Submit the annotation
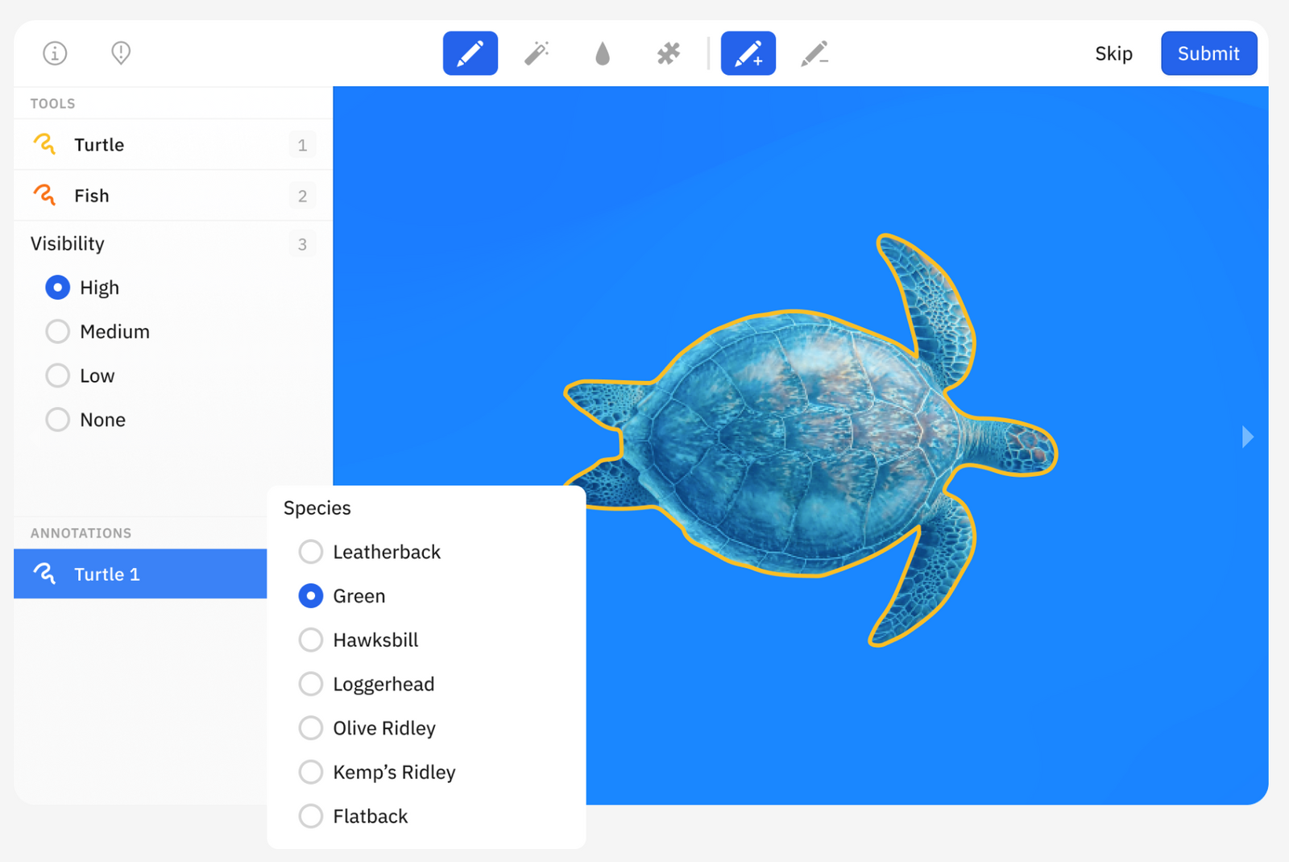The height and width of the screenshot is (862, 1289). pyautogui.click(x=1208, y=54)
